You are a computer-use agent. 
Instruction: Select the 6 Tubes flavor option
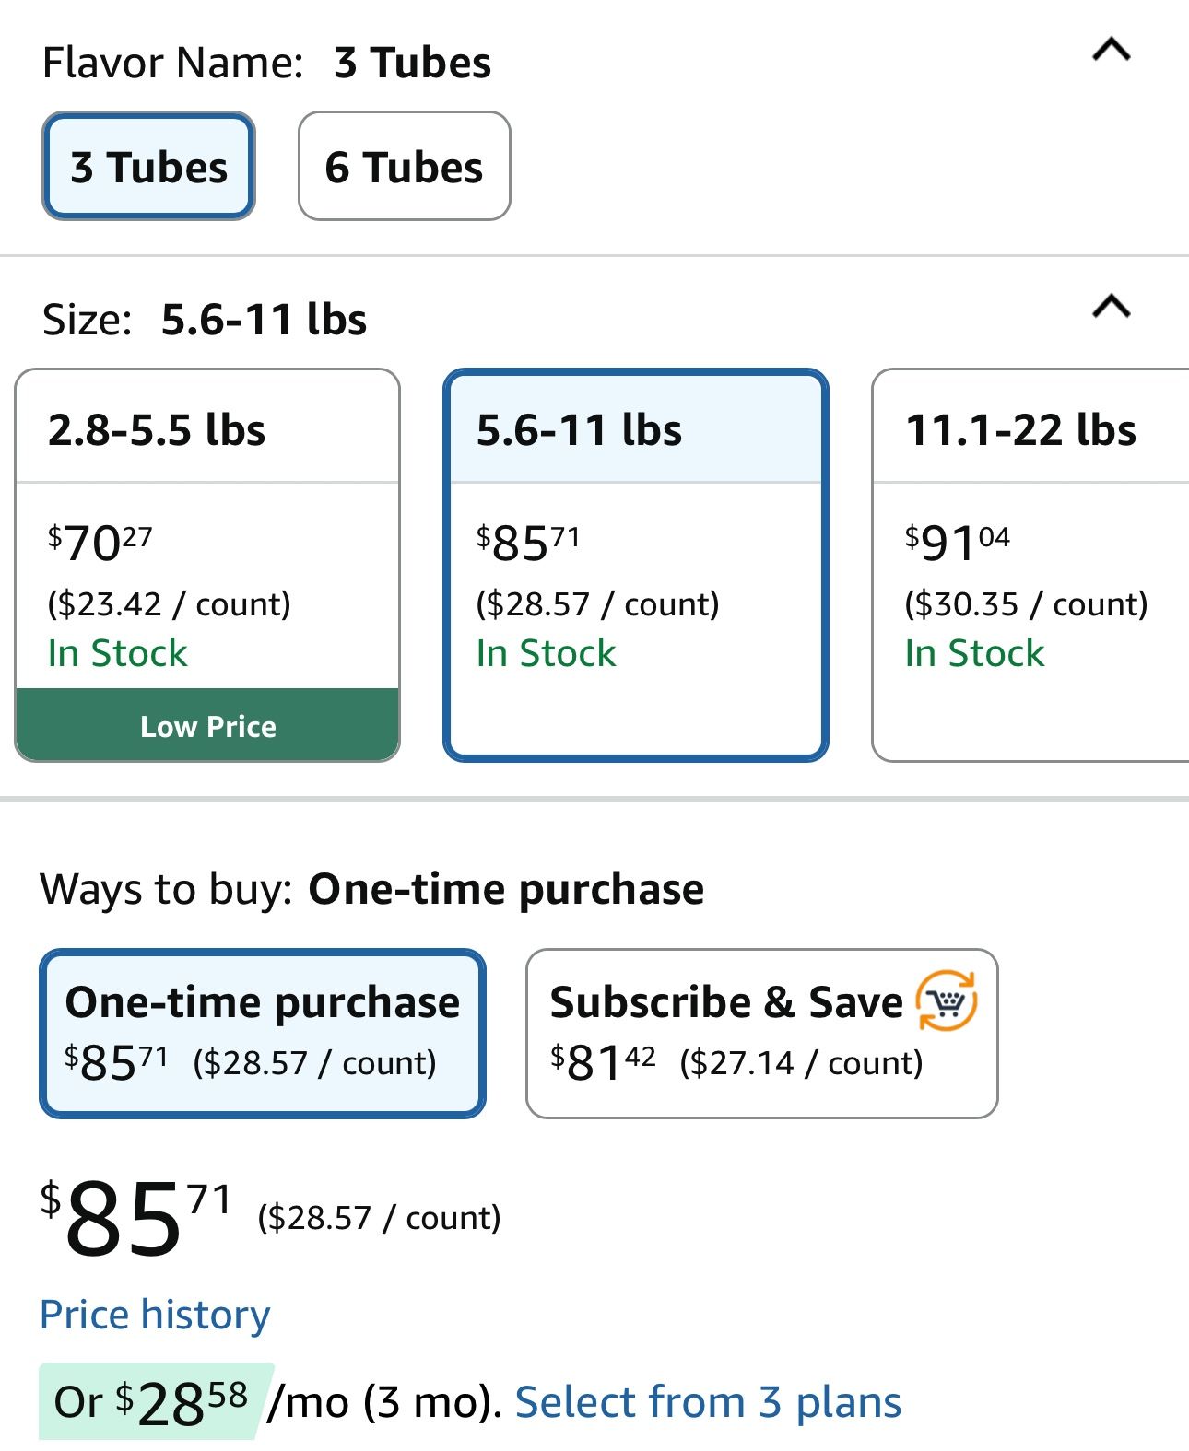tap(404, 166)
